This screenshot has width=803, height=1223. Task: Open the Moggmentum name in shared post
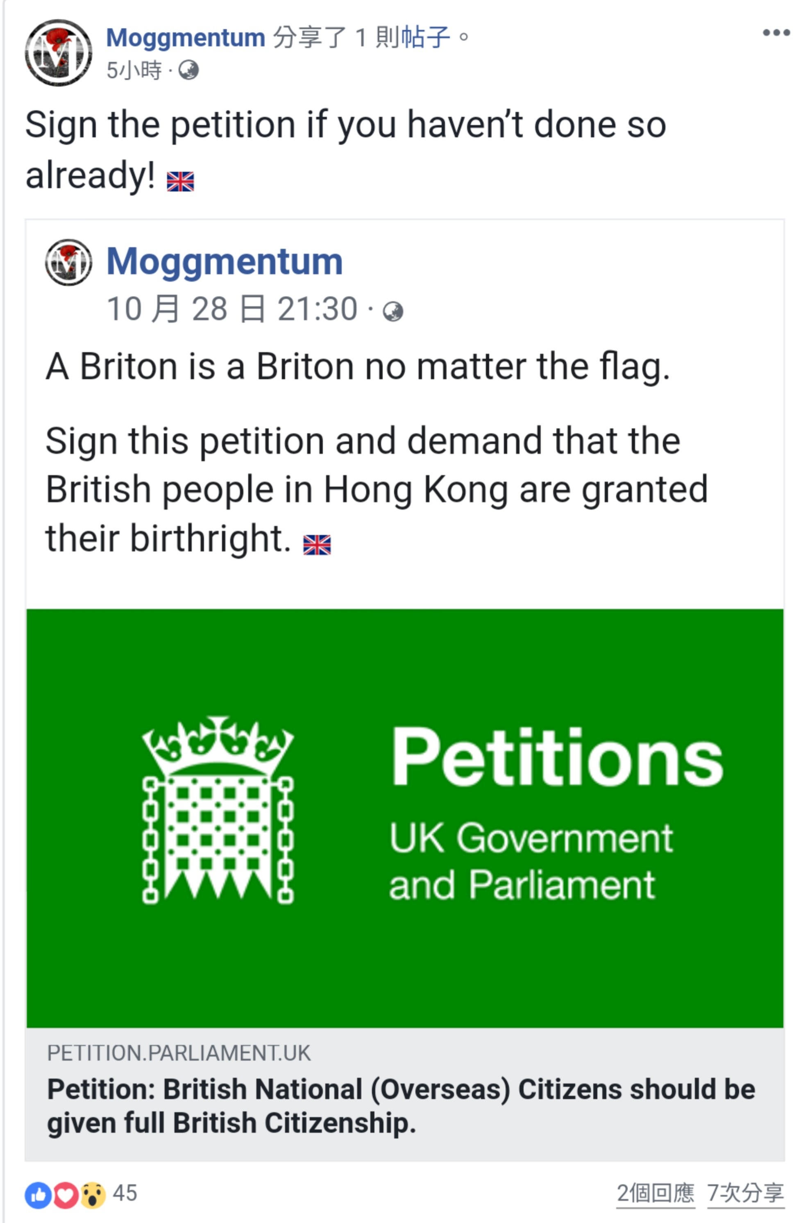225,261
